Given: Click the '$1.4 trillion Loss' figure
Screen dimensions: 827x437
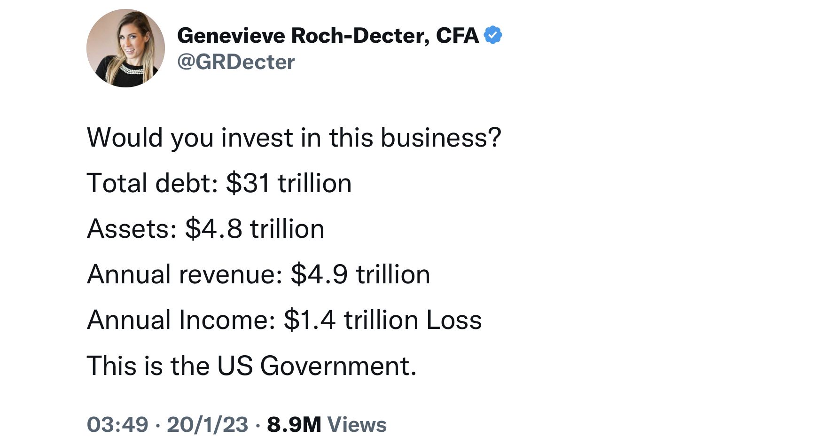Looking at the screenshot, I should 383,320.
